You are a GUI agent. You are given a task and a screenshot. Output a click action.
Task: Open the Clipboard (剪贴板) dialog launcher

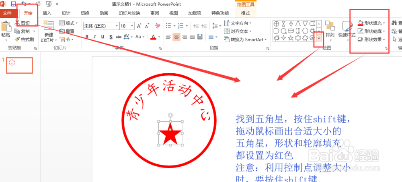pos(35,48)
